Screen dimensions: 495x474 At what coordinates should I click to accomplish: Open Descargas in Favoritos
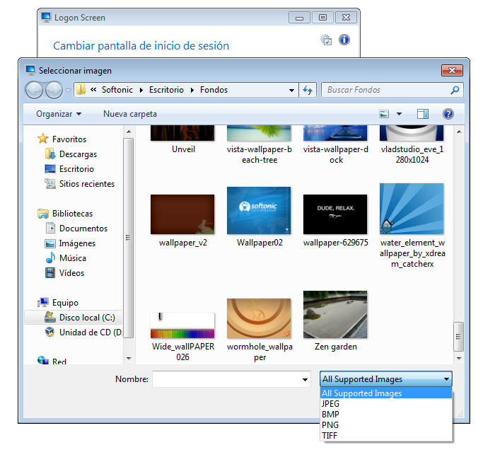78,154
